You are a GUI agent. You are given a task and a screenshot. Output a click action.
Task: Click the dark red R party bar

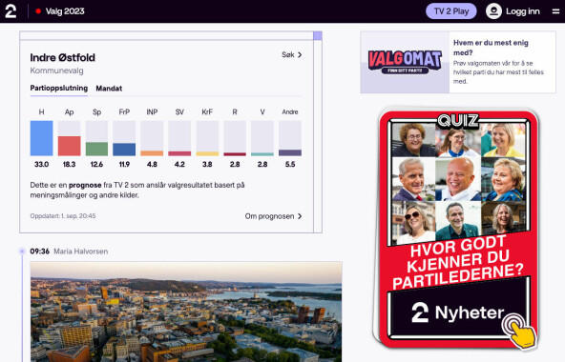tap(235, 154)
